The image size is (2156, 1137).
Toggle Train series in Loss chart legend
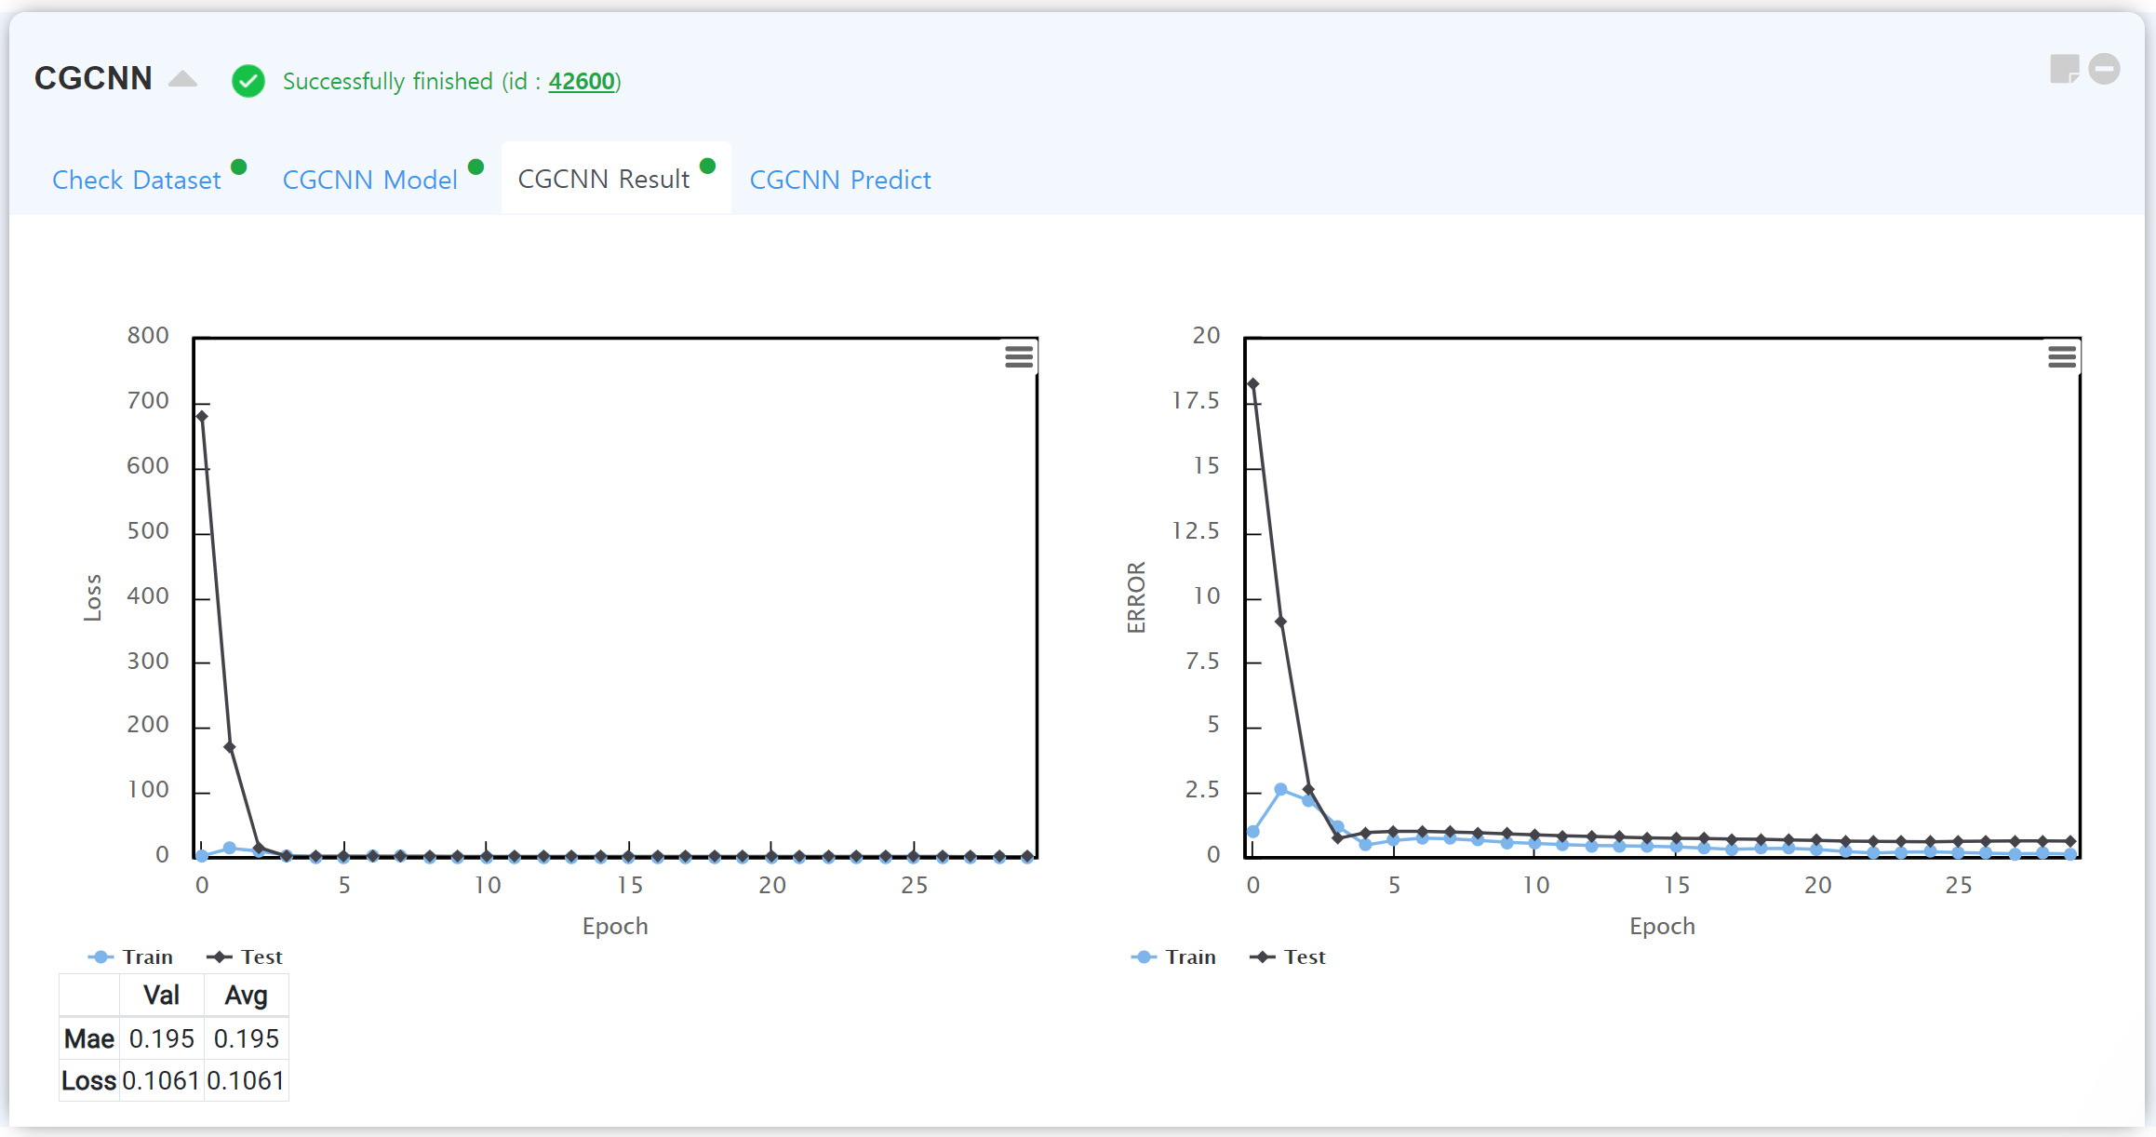click(131, 957)
